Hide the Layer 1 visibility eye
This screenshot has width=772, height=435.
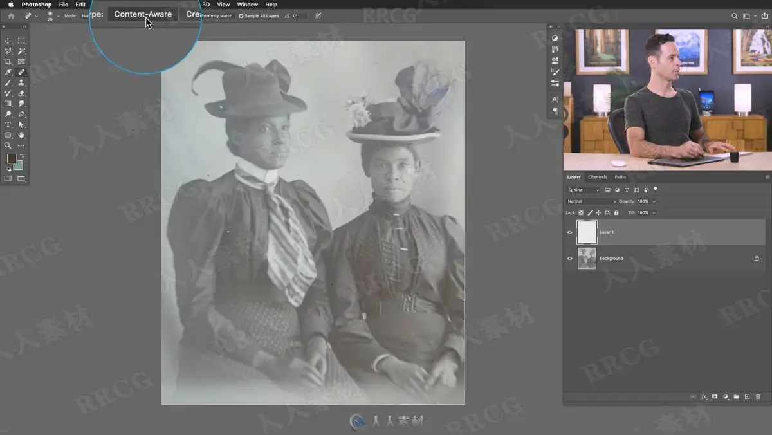pos(569,232)
